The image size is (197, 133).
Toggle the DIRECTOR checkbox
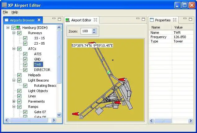25,70
